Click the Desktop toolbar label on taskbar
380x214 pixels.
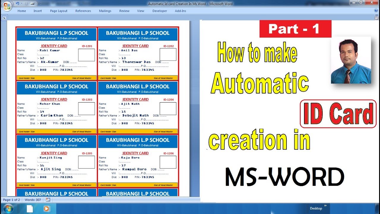(x=316, y=208)
